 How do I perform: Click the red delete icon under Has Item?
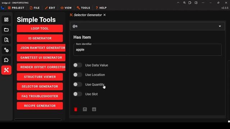[76, 109]
